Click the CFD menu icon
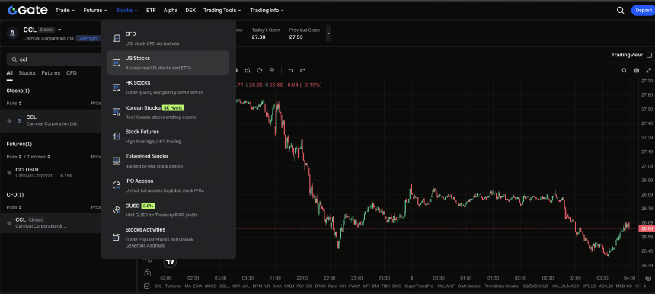Image resolution: width=655 pixels, height=294 pixels. pos(117,38)
